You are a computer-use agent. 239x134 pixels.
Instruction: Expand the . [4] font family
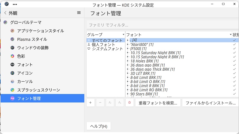128,40
